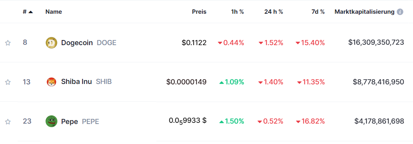Click the Shiba Inu coin logo icon
Screen dimensions: 413x144
[51, 82]
